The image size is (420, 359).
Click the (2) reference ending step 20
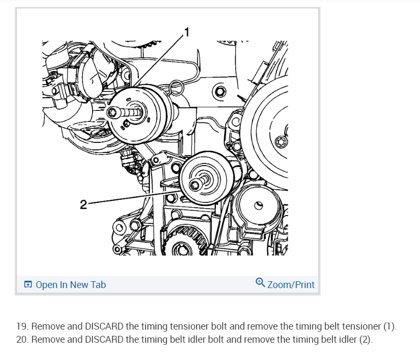click(366, 340)
